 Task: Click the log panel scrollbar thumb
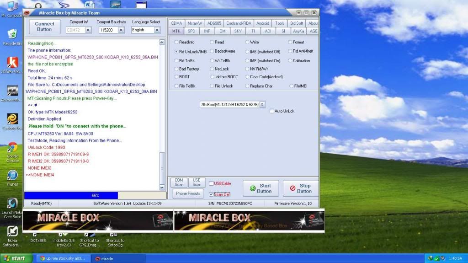click(162, 168)
